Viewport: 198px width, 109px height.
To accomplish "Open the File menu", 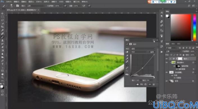I will (x=9, y=2).
